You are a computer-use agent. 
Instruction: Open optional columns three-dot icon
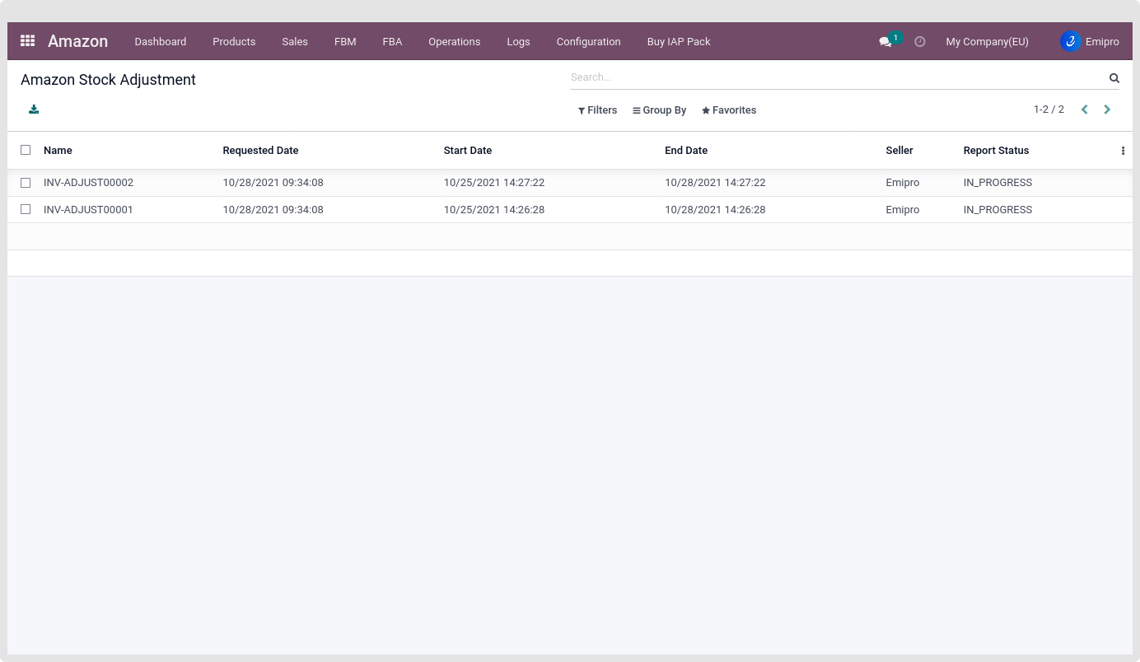click(x=1123, y=151)
